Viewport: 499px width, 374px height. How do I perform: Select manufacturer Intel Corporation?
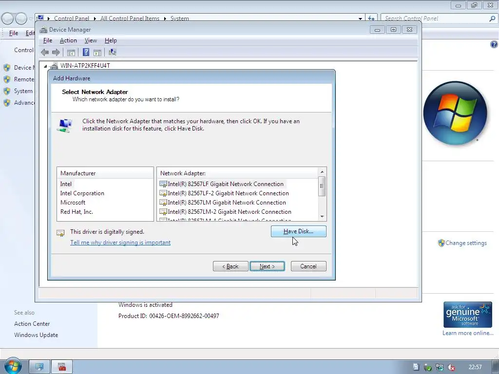[82, 193]
